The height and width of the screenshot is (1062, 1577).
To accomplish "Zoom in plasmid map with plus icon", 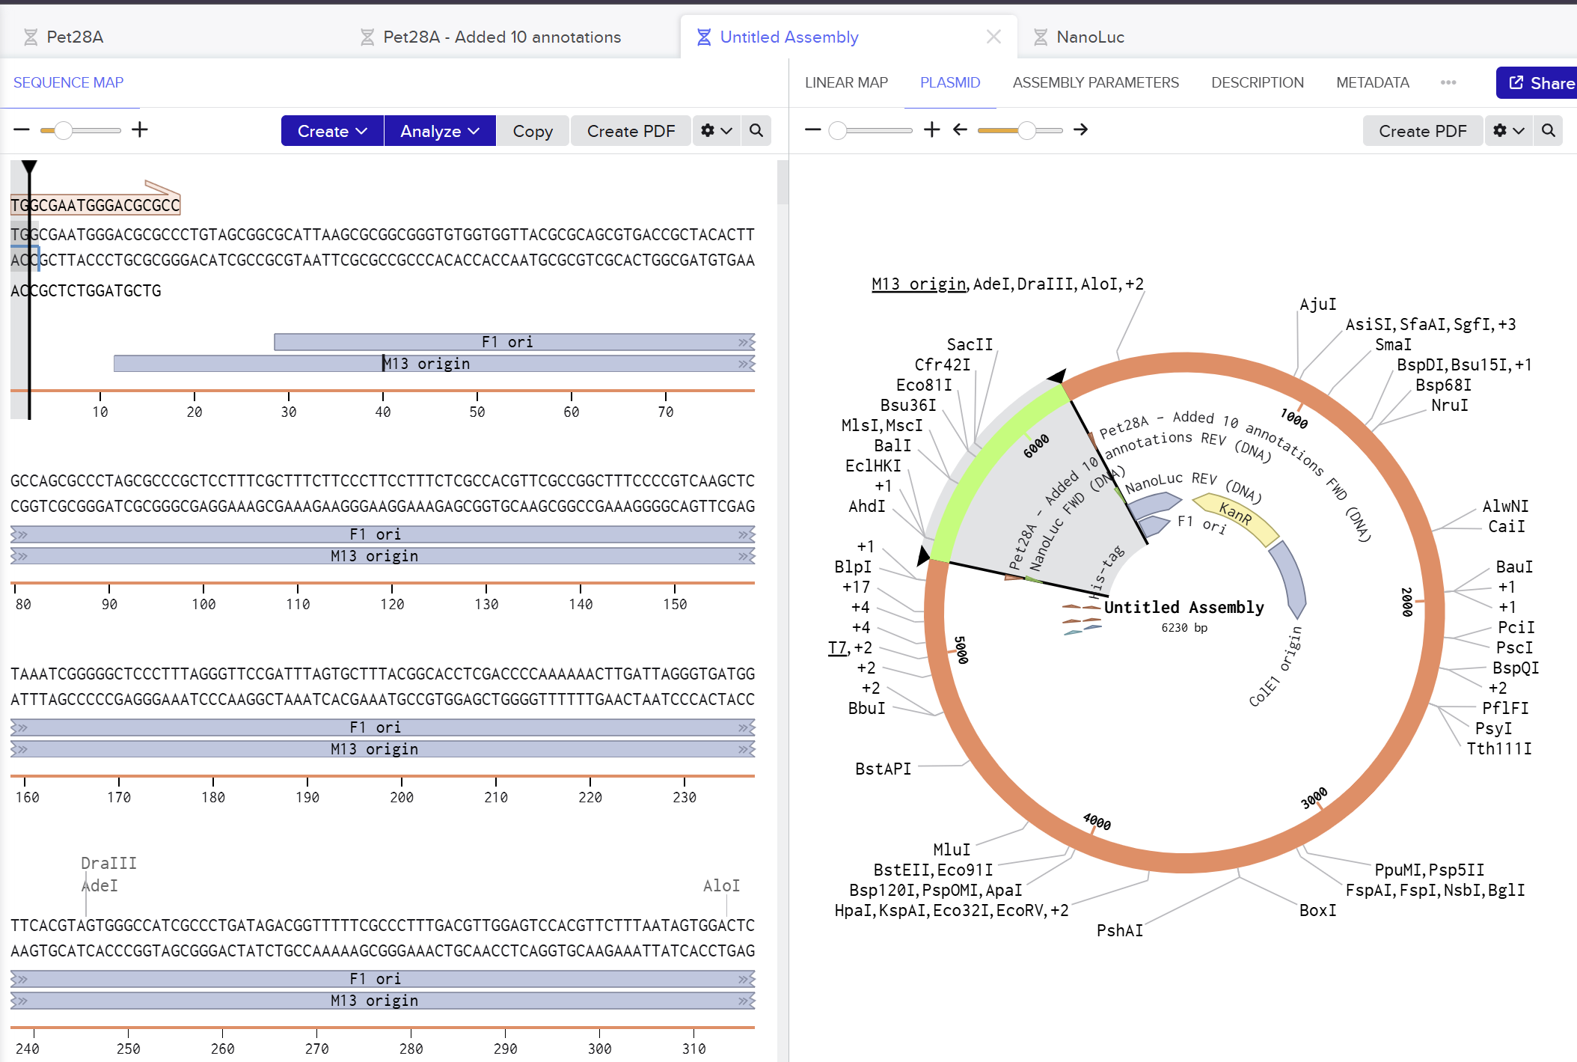I will 931,130.
